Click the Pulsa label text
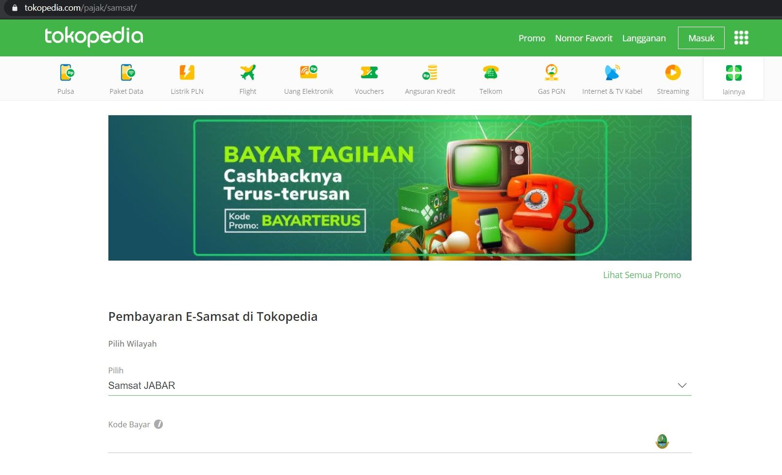Screen dimensions: 782x475 point(66,91)
